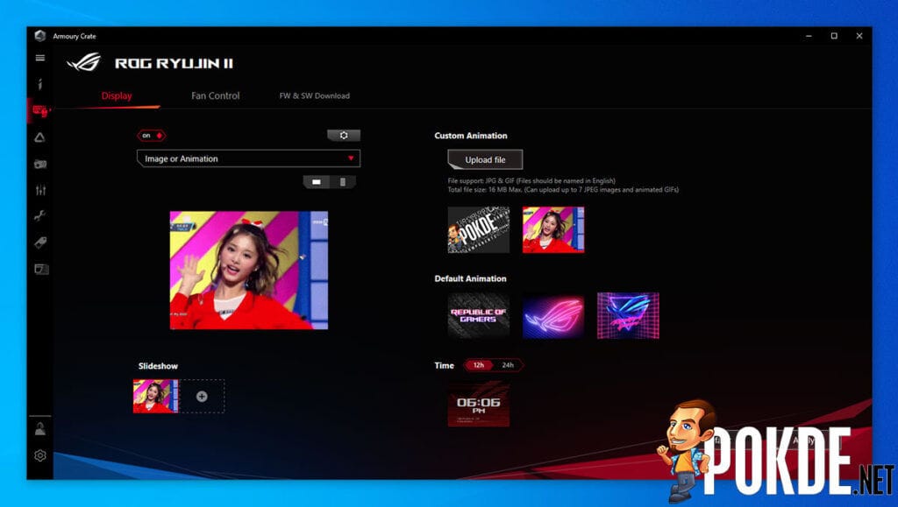
Task: Open Scenario Profiles sliders icon
Action: pos(40,190)
